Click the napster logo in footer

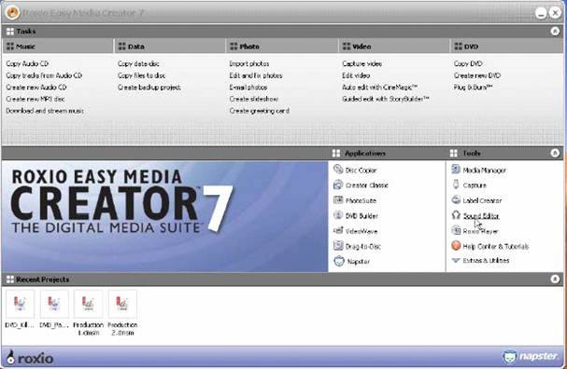531,356
